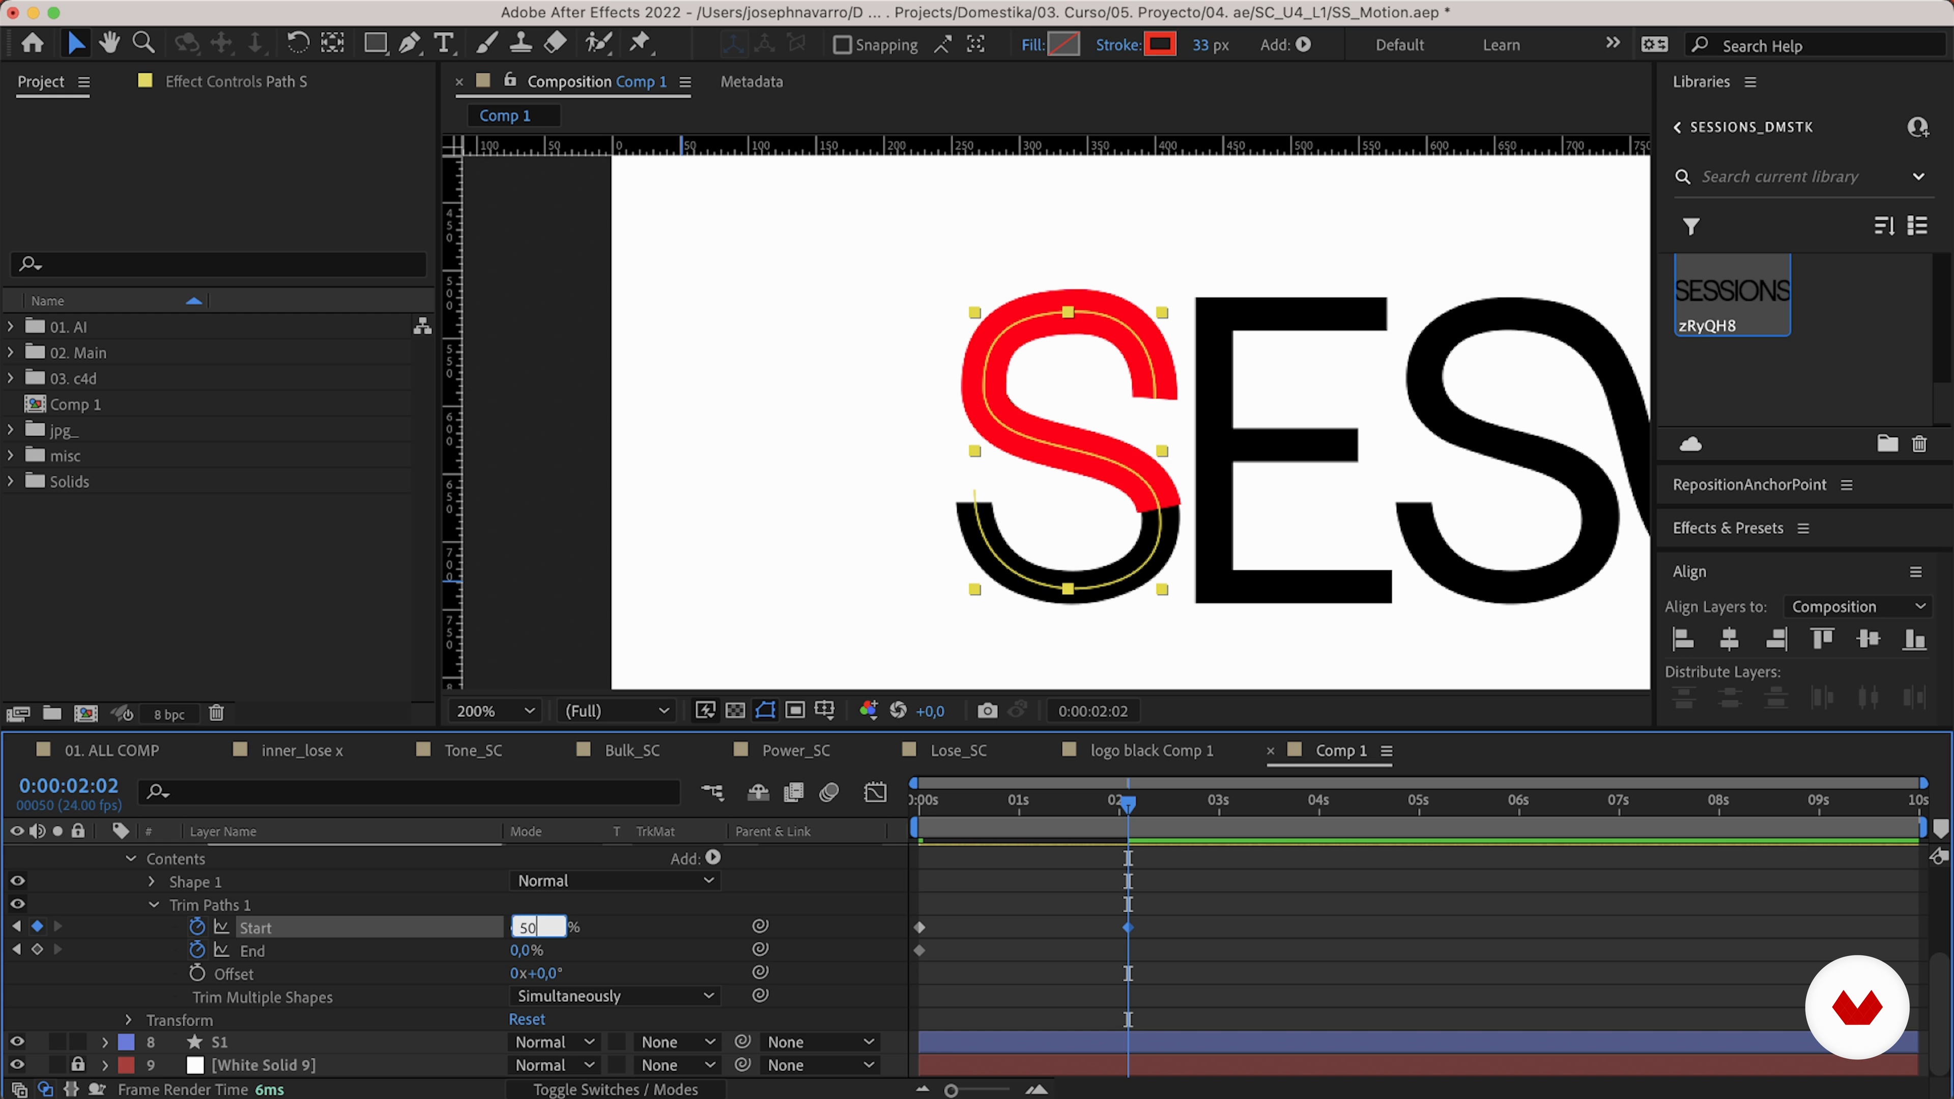Toggle Start keyframe diamond at current time
Screen dimensions: 1954x1099
37,926
